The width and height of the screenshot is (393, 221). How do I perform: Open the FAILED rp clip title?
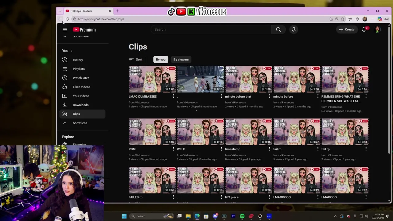(135, 197)
